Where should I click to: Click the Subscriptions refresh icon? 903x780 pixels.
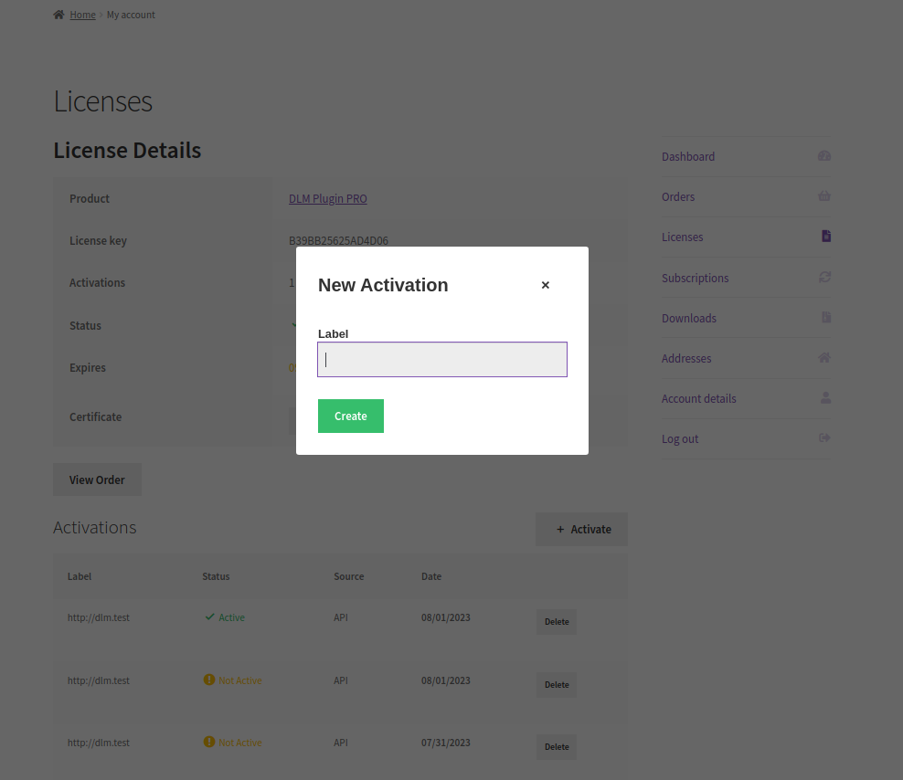pos(824,277)
